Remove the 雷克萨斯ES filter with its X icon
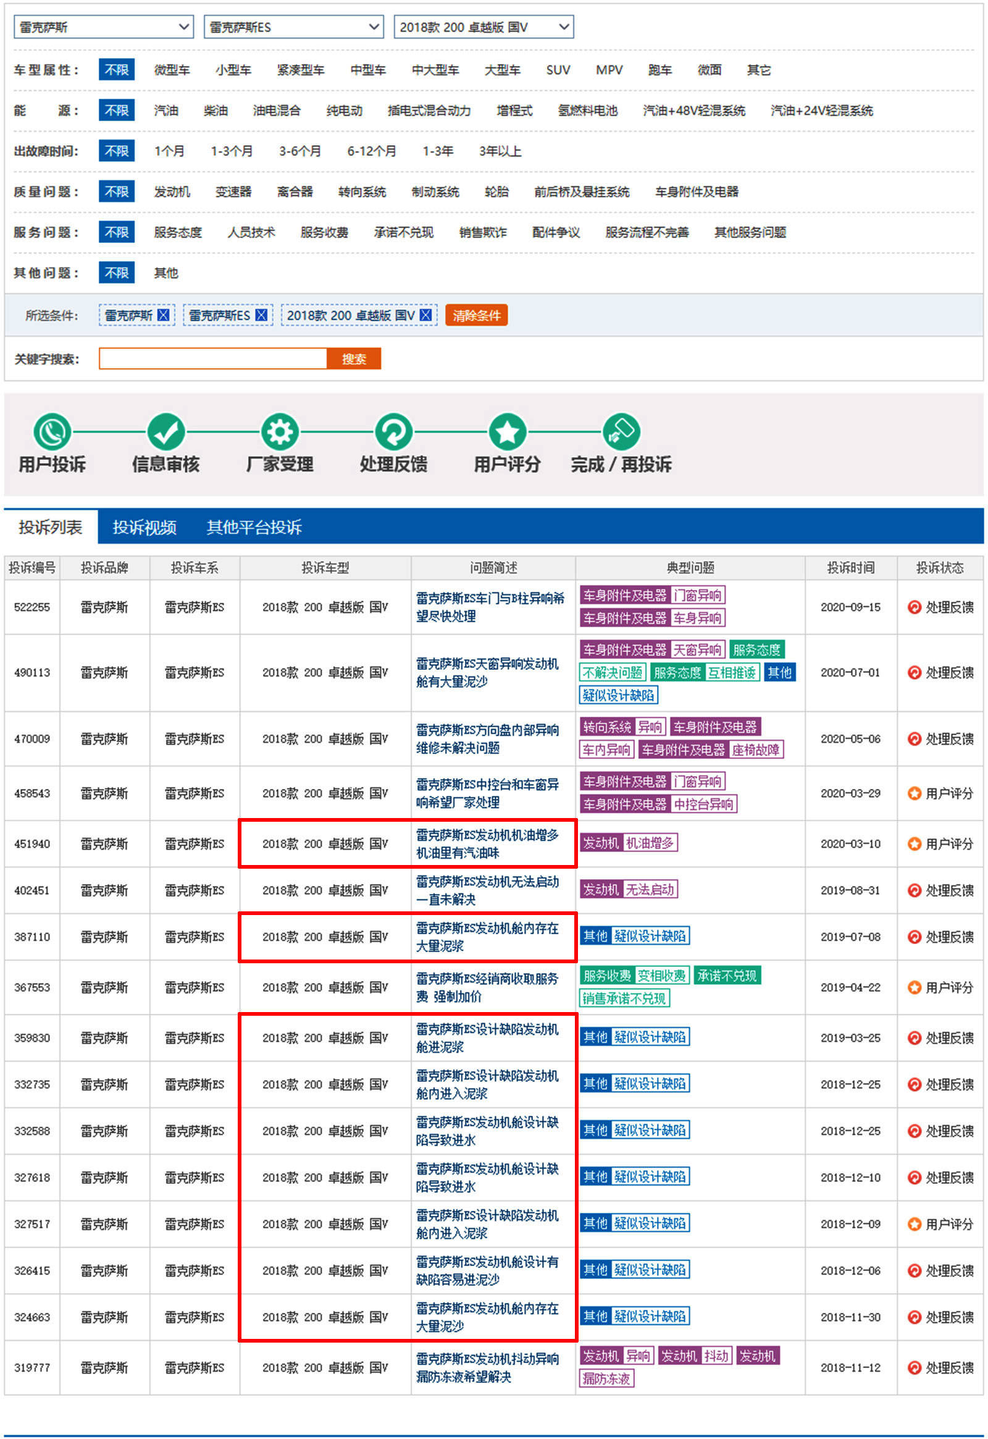This screenshot has width=988, height=1439. pyautogui.click(x=261, y=315)
